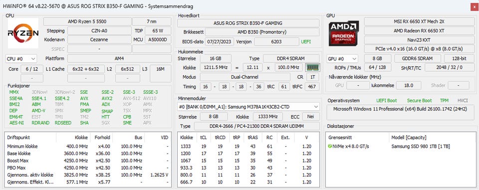Click the ECC Nei field

point(311,117)
